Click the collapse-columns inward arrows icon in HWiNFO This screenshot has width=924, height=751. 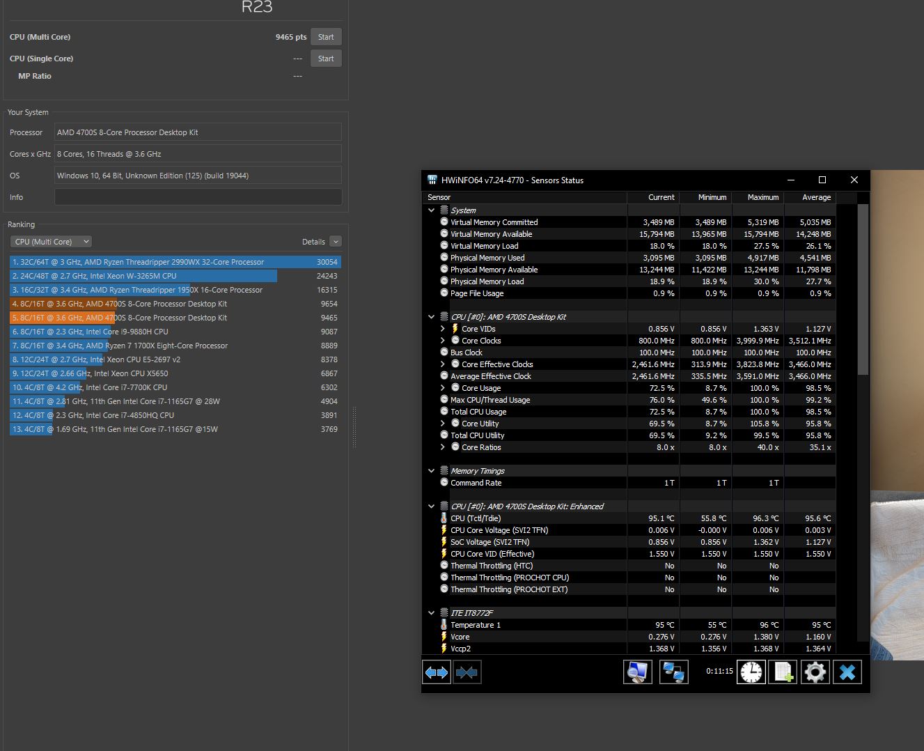[x=467, y=672]
